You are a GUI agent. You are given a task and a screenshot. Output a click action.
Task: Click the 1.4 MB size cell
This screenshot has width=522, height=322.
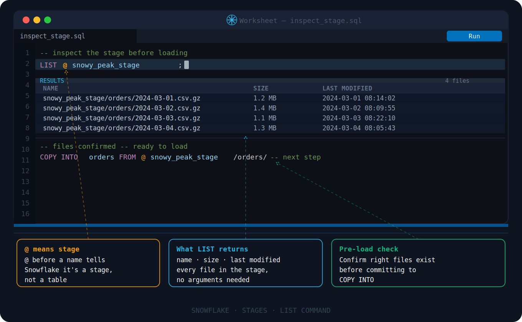click(x=265, y=108)
